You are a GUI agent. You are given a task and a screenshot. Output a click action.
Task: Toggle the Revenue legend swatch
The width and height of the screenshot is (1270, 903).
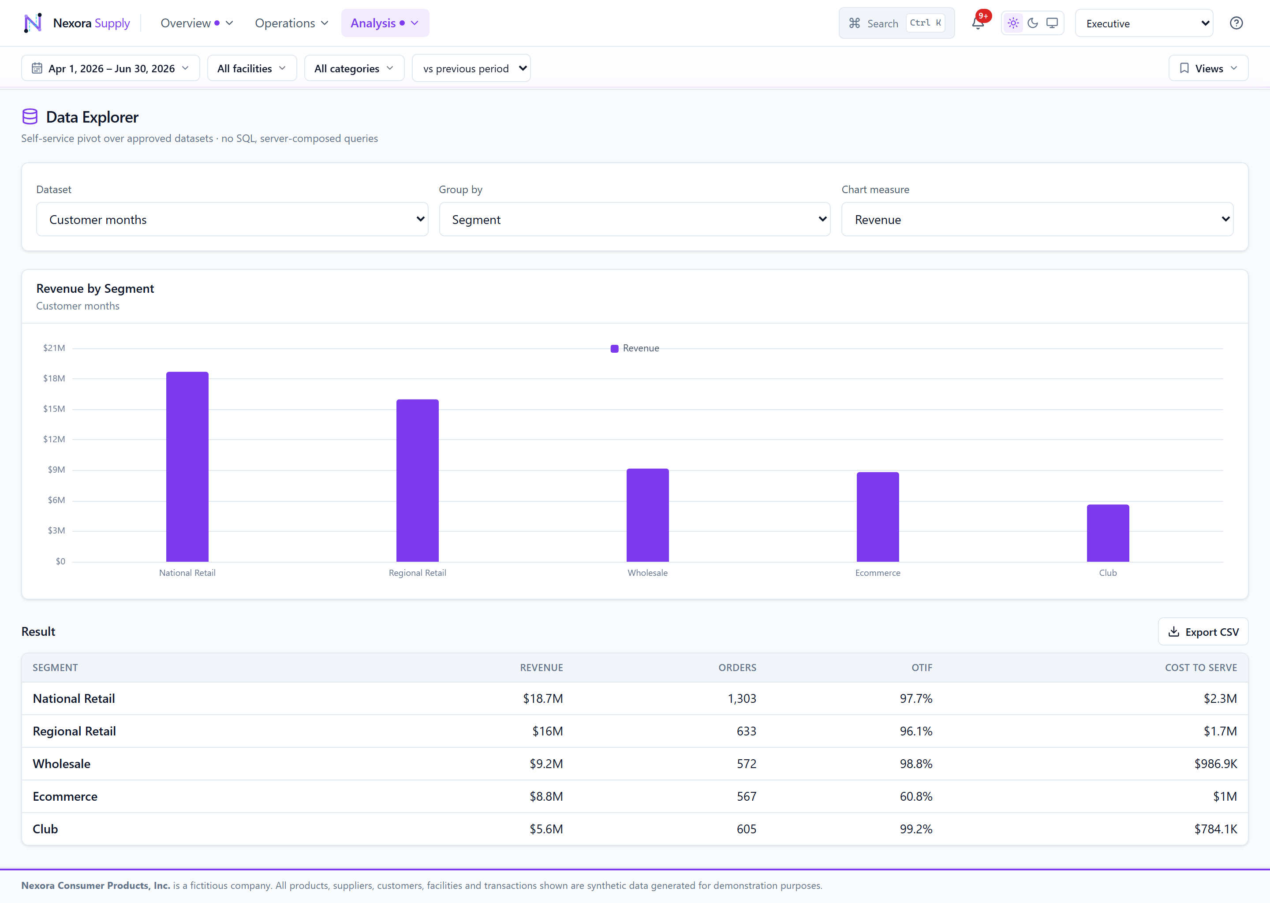pos(614,349)
